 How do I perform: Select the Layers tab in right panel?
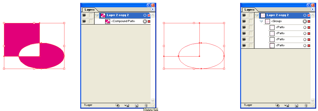point(250,10)
